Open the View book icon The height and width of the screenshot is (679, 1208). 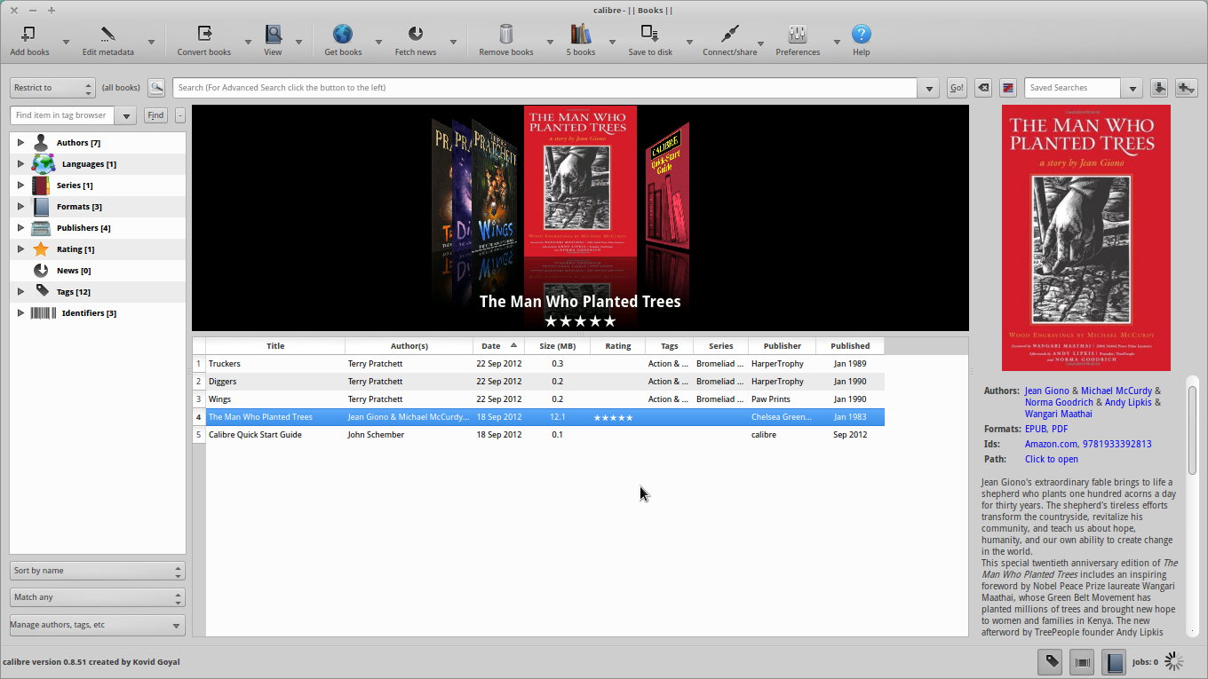(274, 35)
